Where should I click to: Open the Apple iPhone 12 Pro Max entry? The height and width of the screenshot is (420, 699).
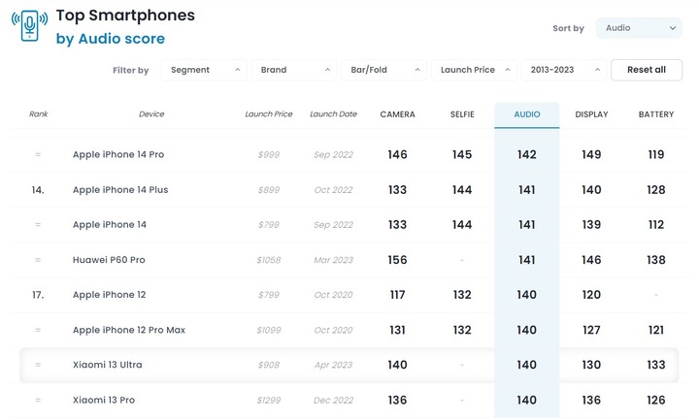pos(129,330)
